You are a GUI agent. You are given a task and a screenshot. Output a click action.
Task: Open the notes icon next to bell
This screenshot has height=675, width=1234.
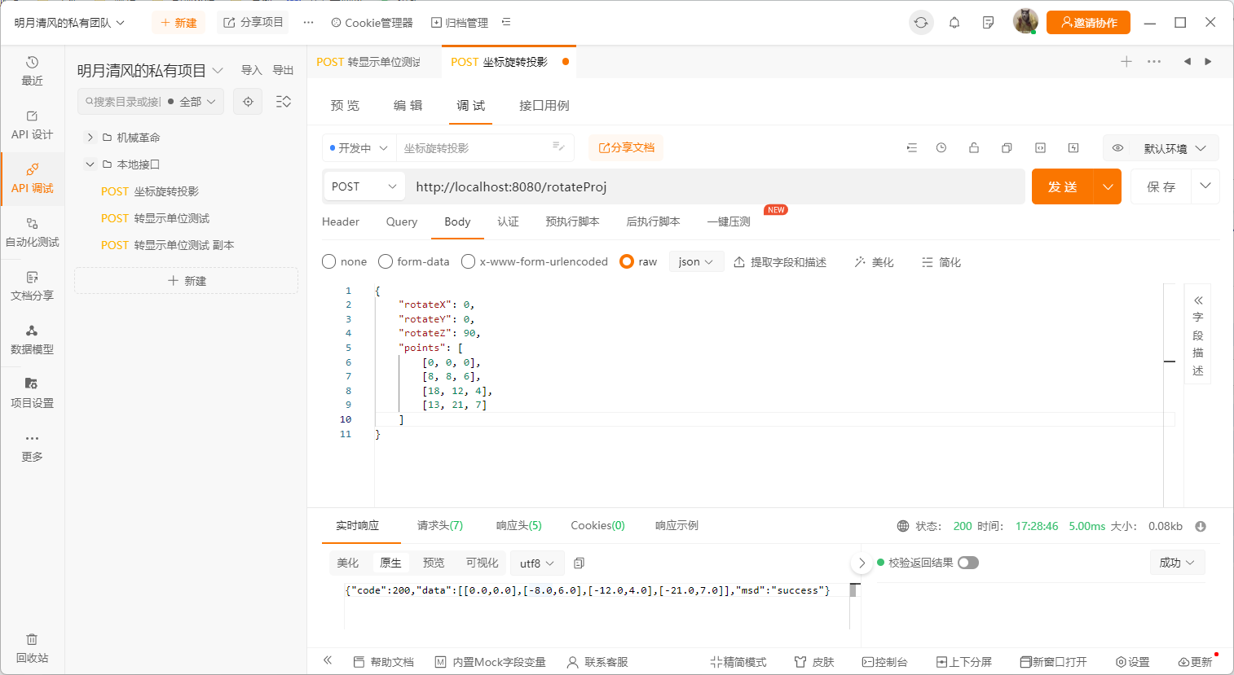tap(988, 23)
